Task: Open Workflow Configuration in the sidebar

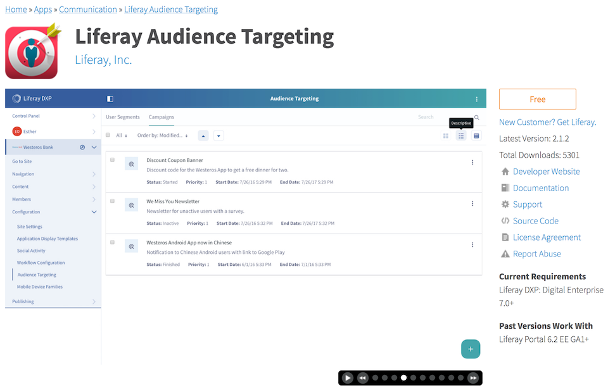Action: [x=41, y=263]
